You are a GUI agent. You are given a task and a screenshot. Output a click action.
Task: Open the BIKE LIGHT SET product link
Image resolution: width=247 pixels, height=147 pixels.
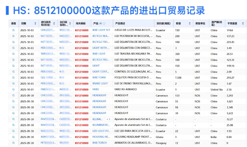(101, 30)
